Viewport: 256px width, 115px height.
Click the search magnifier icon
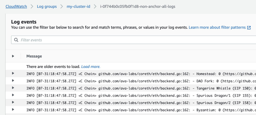pyautogui.click(x=16, y=40)
